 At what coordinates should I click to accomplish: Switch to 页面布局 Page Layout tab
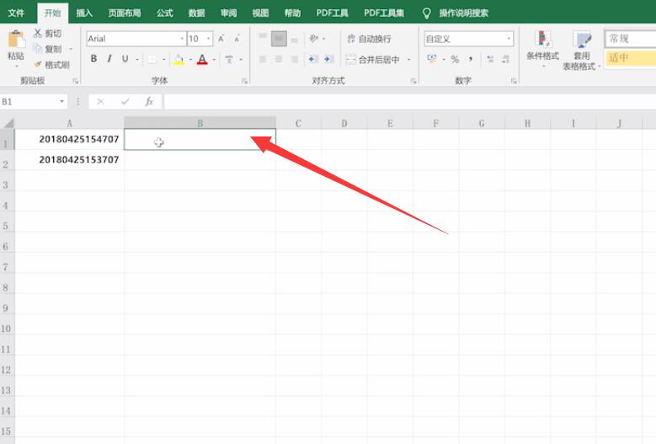click(125, 13)
